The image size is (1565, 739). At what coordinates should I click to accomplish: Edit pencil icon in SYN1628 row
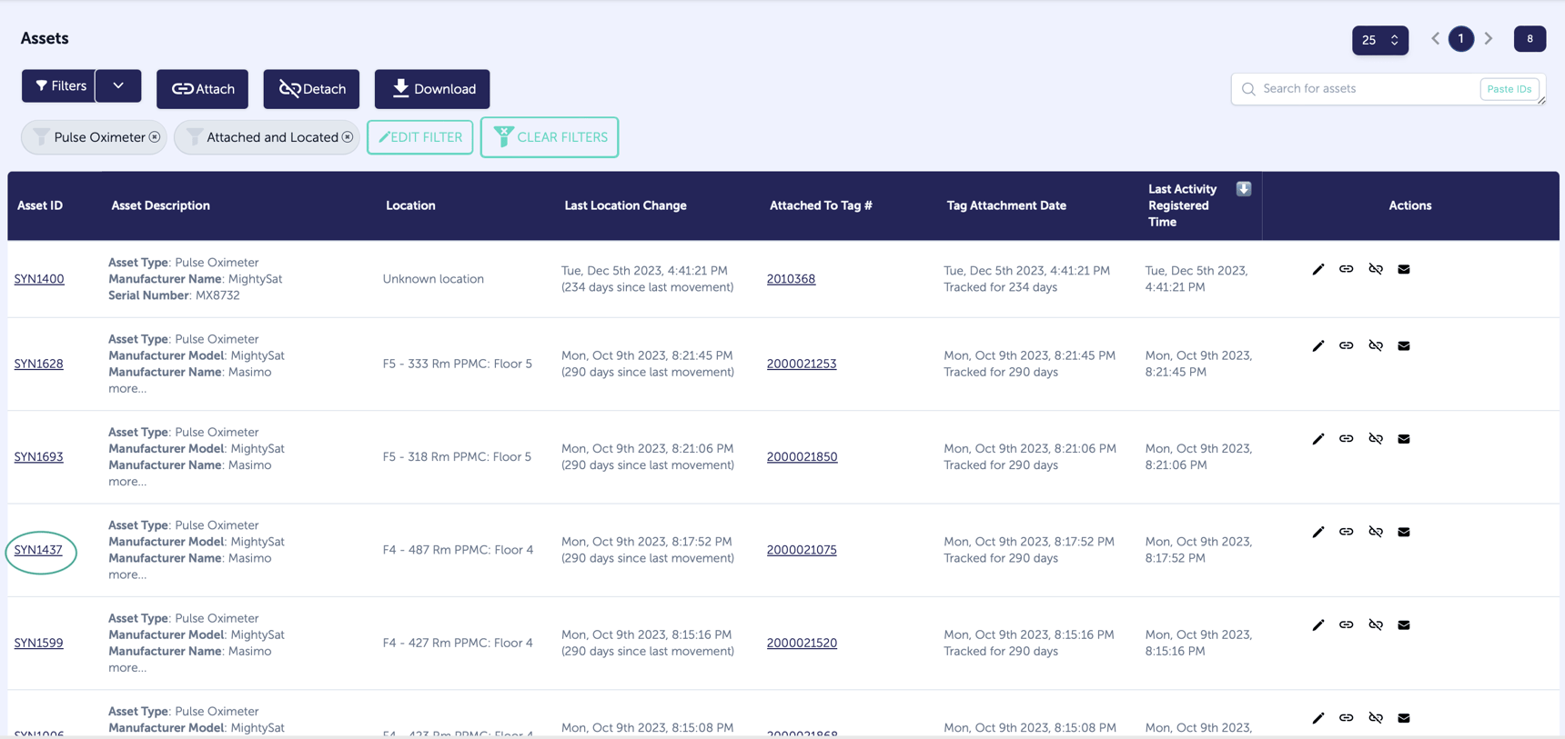point(1318,345)
